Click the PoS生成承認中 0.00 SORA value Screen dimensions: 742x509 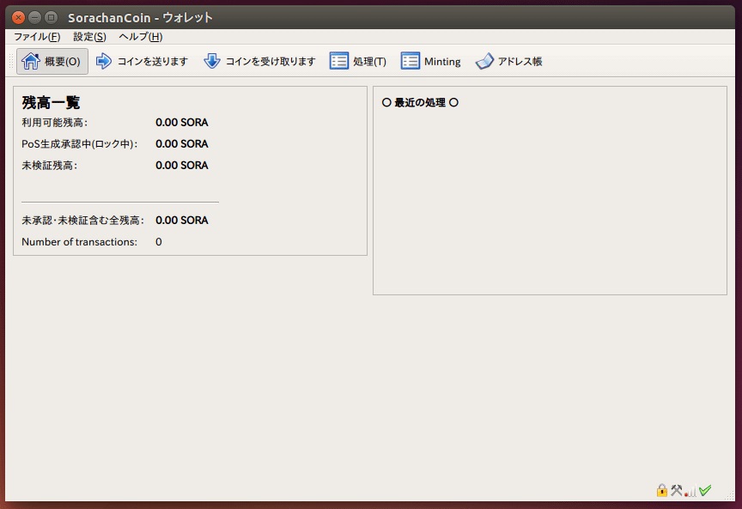tap(182, 144)
